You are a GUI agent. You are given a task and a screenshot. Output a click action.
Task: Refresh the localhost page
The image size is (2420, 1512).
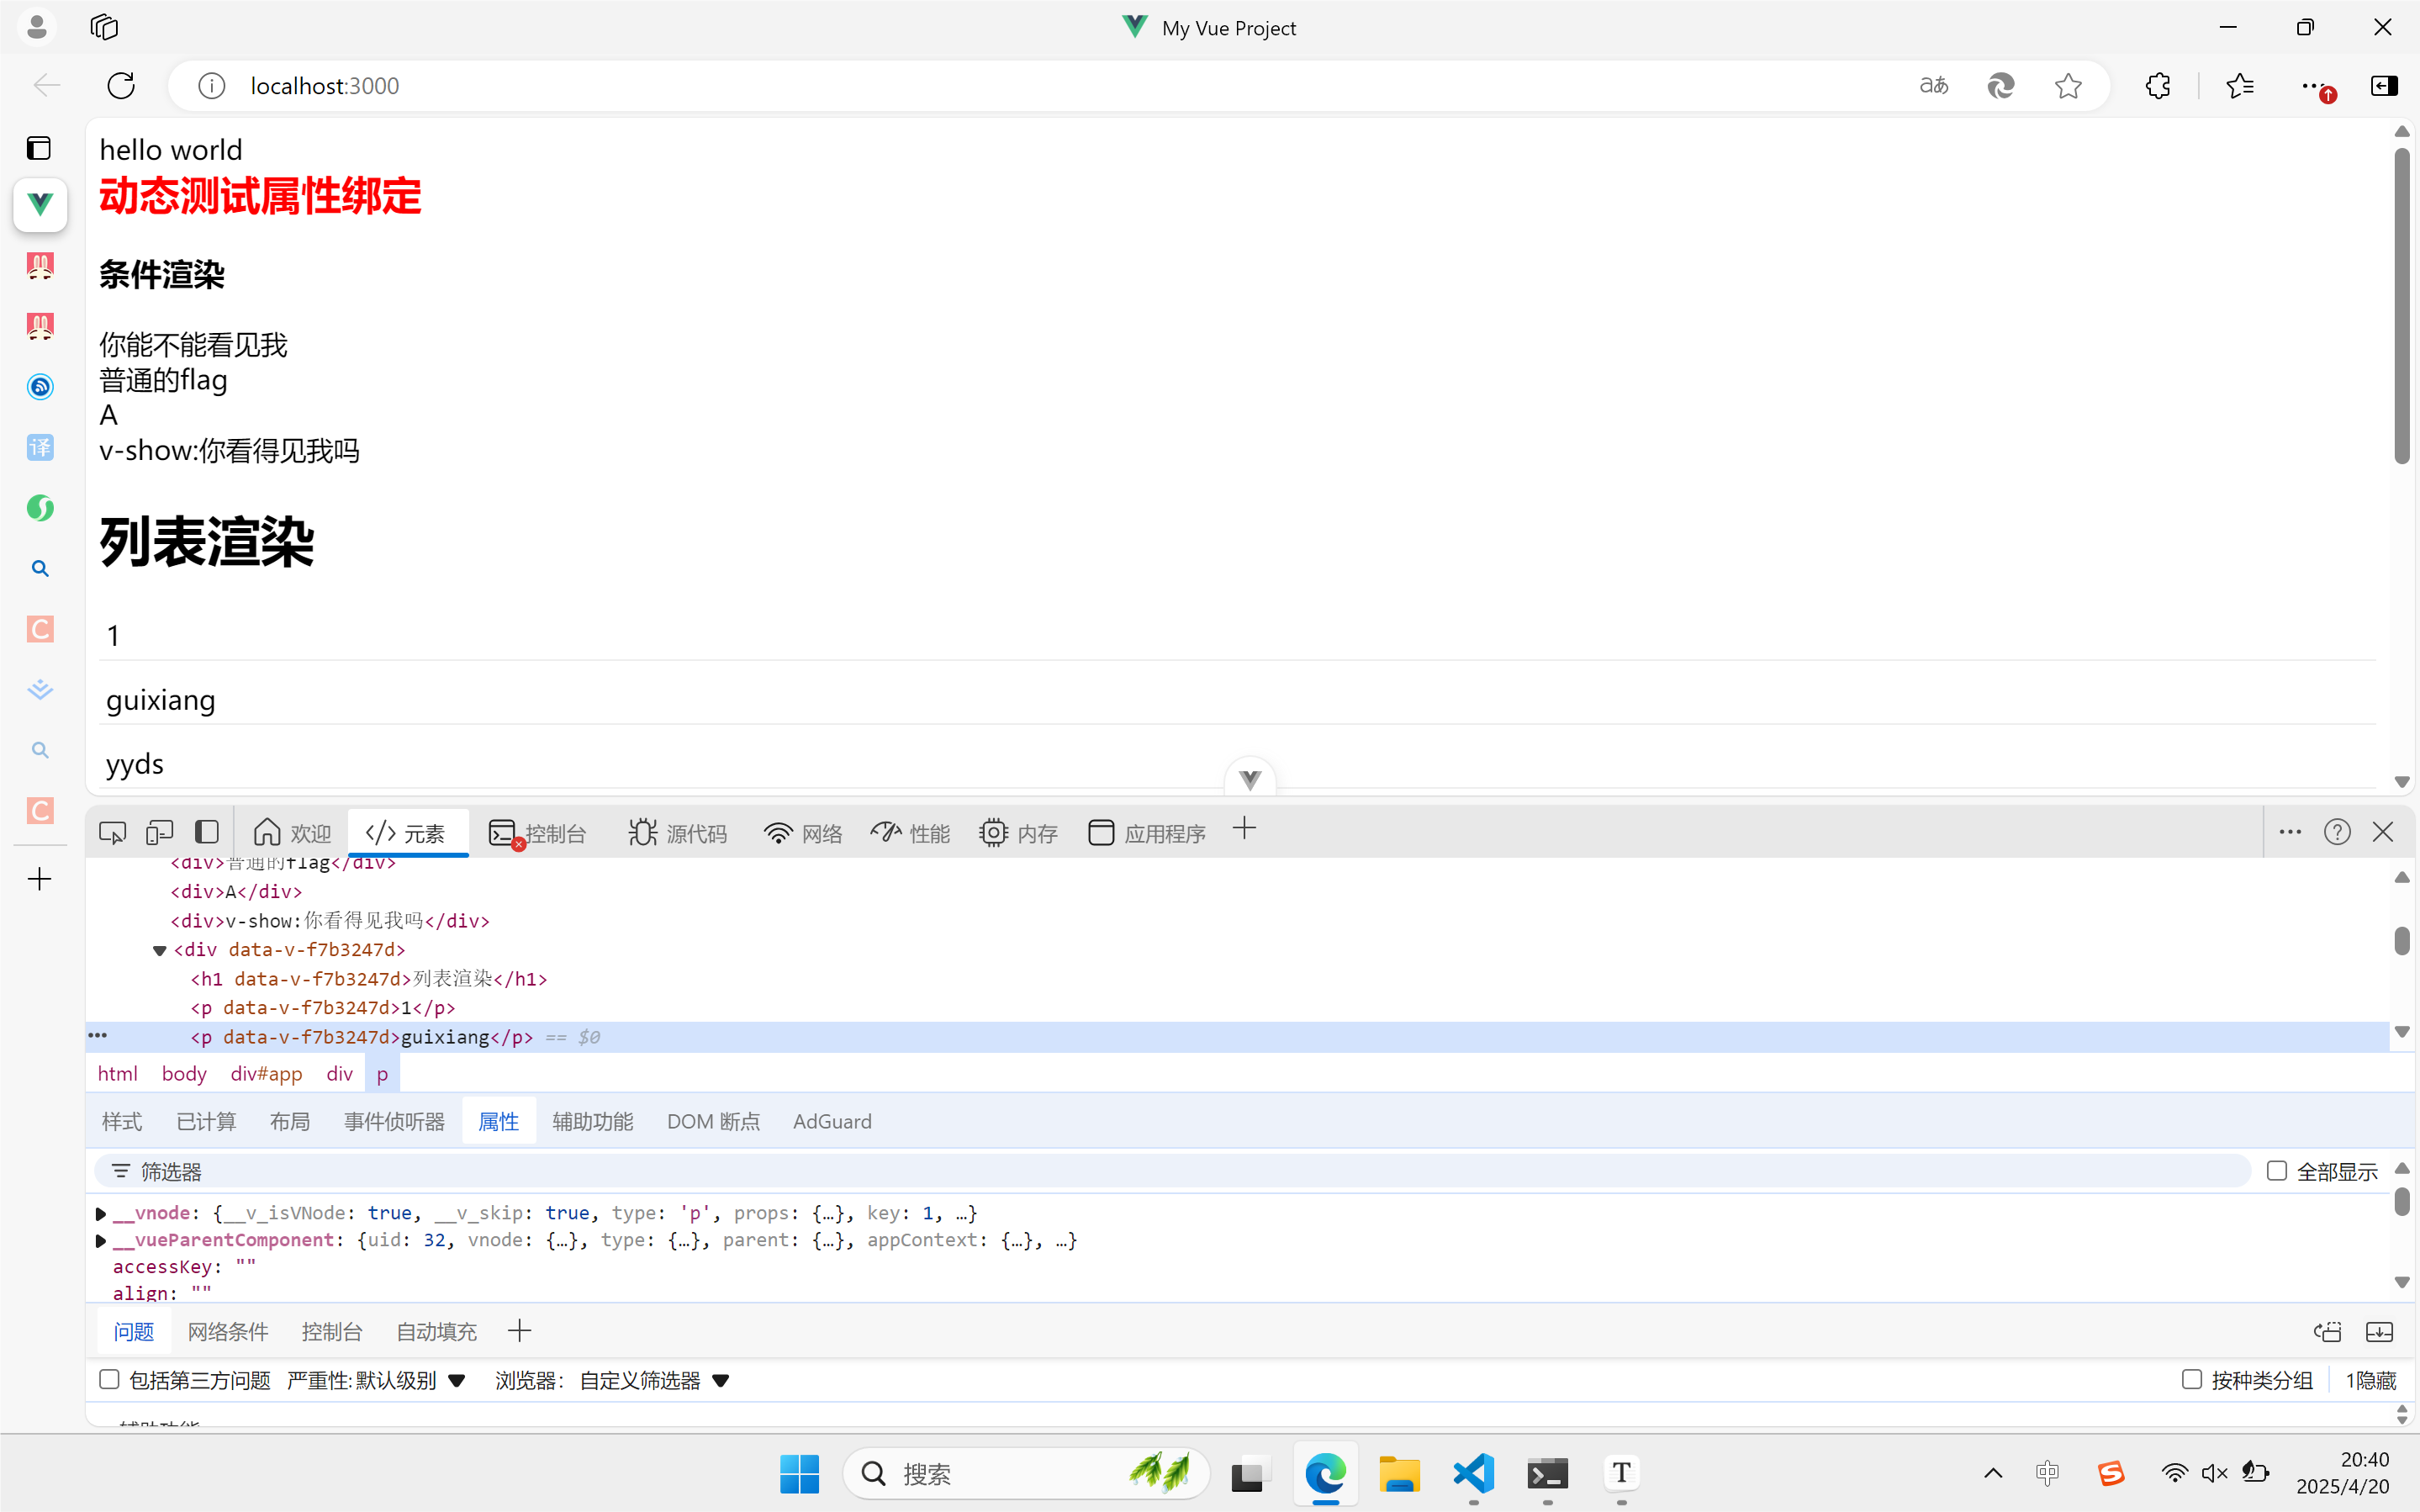[x=121, y=86]
